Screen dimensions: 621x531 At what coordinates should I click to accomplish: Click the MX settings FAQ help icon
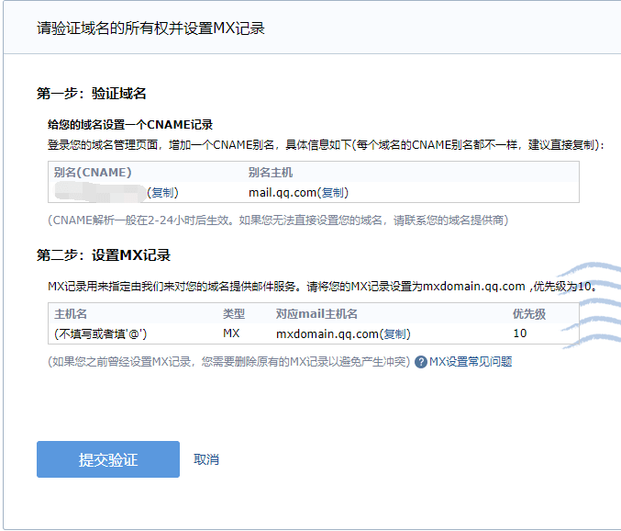point(421,362)
